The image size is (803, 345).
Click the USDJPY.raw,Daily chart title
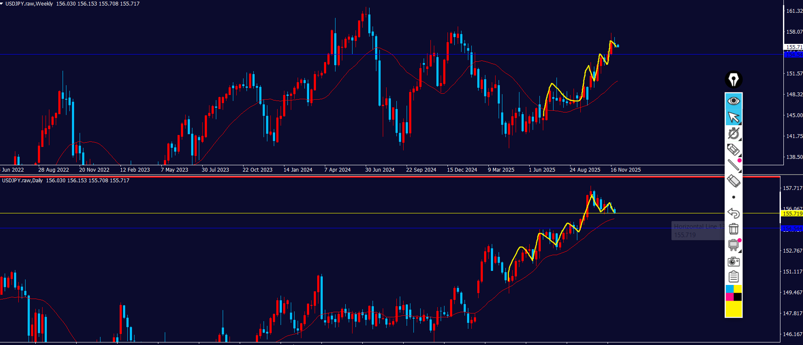[22, 181]
